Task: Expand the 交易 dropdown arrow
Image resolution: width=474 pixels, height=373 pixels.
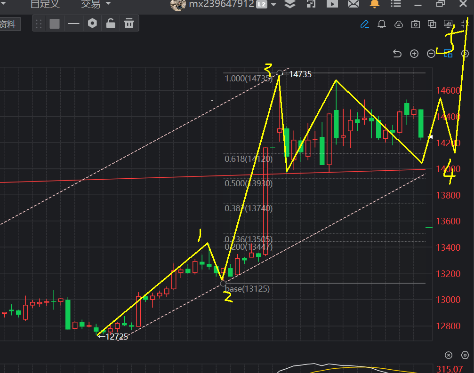Action: pos(108,4)
